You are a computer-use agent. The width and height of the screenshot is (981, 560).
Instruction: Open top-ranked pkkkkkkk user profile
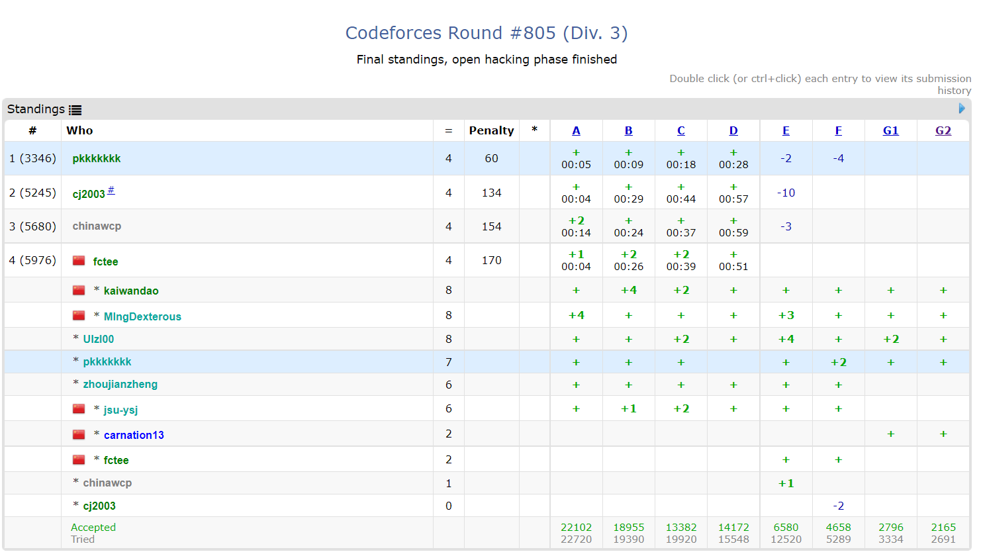pyautogui.click(x=97, y=159)
